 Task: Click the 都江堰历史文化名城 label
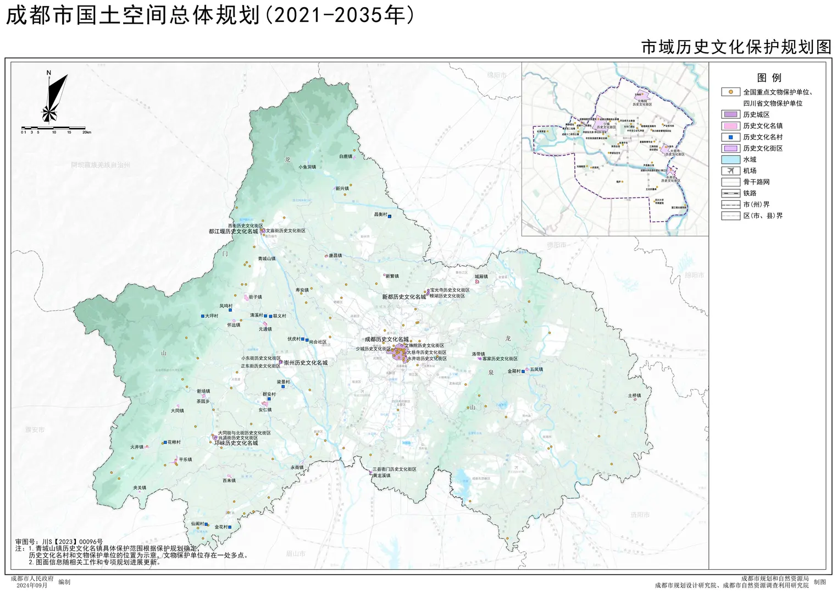click(233, 232)
